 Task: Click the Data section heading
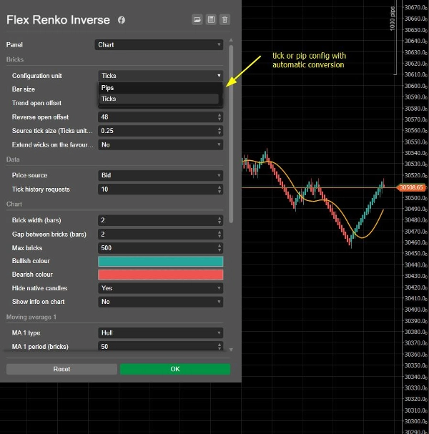tap(13, 159)
